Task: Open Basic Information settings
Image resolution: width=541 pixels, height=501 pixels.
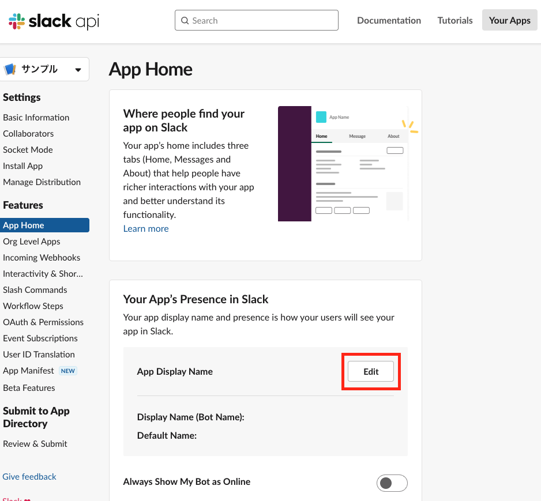Action: click(x=36, y=117)
